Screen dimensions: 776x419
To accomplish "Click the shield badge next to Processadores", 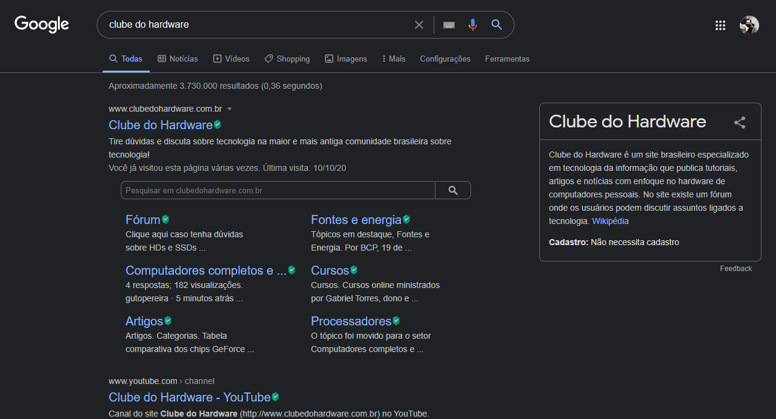I will [x=396, y=321].
